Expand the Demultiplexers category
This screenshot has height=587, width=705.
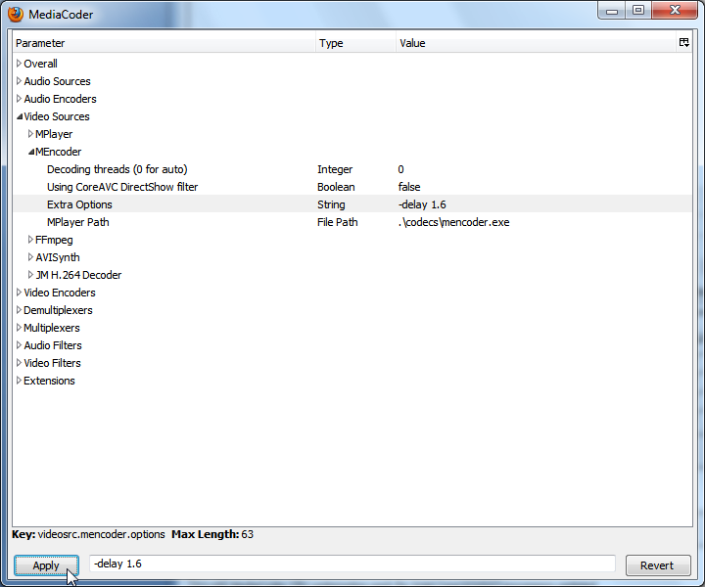[x=19, y=310]
